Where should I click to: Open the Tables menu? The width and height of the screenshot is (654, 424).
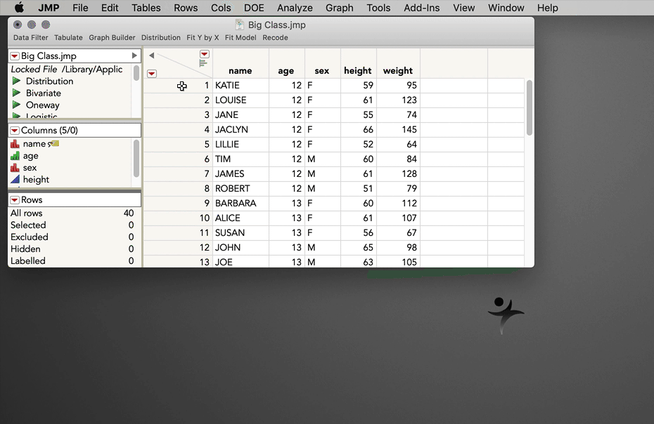(x=146, y=8)
